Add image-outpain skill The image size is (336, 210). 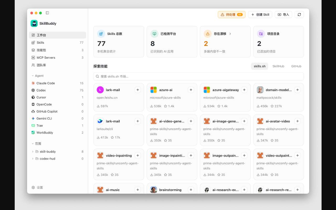point(244,155)
